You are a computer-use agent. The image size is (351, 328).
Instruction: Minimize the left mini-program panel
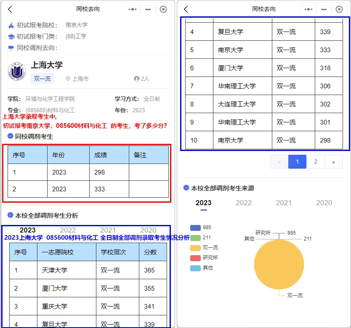coord(148,9)
